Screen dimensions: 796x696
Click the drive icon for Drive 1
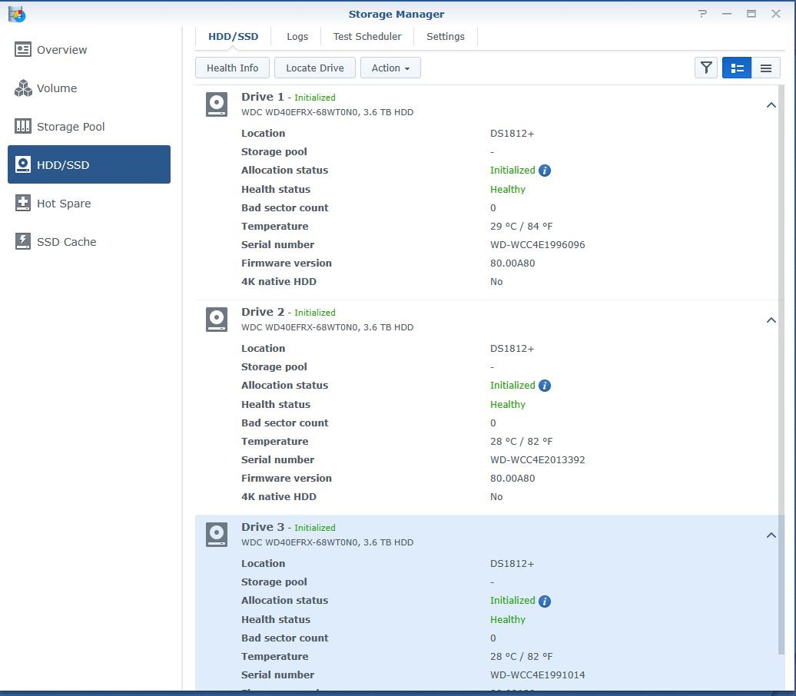[x=216, y=104]
